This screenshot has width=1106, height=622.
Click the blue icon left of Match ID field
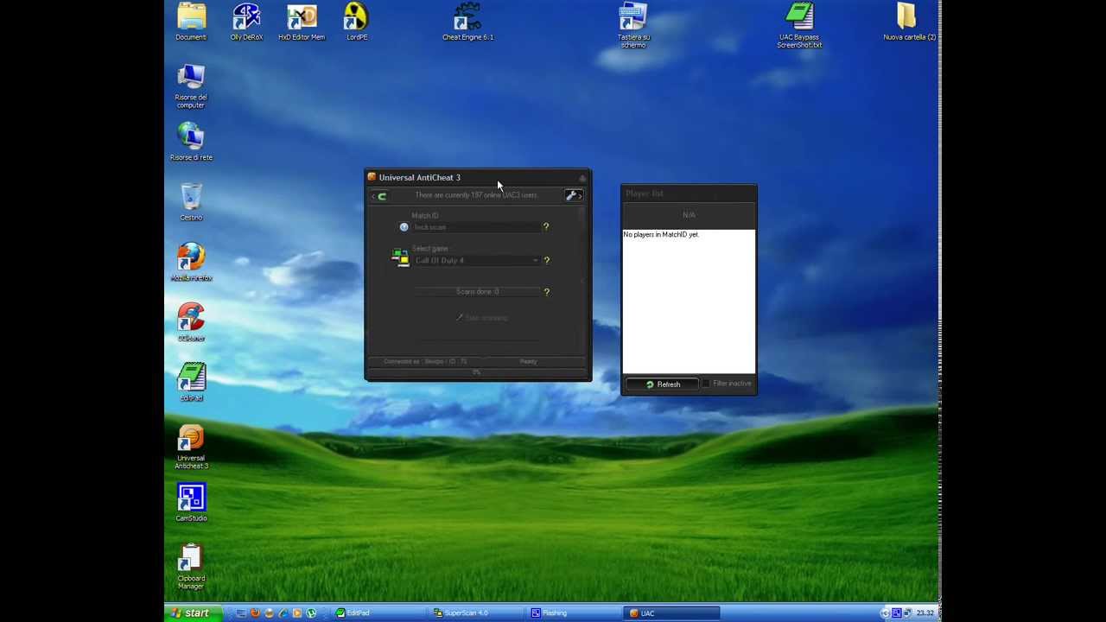404,227
